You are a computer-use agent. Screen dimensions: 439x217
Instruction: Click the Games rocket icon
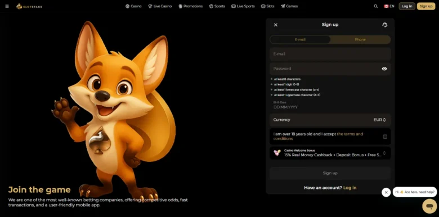click(x=283, y=6)
